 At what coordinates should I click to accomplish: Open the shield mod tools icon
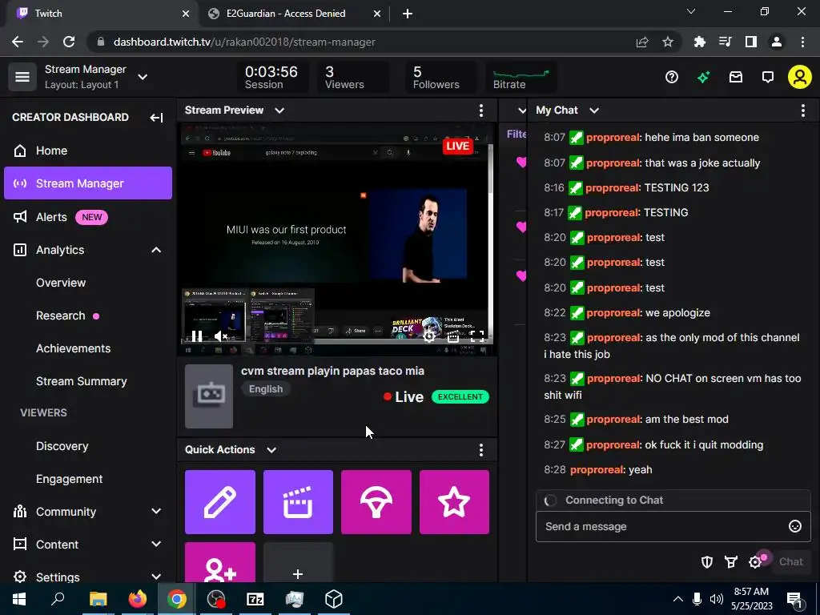[x=707, y=561]
